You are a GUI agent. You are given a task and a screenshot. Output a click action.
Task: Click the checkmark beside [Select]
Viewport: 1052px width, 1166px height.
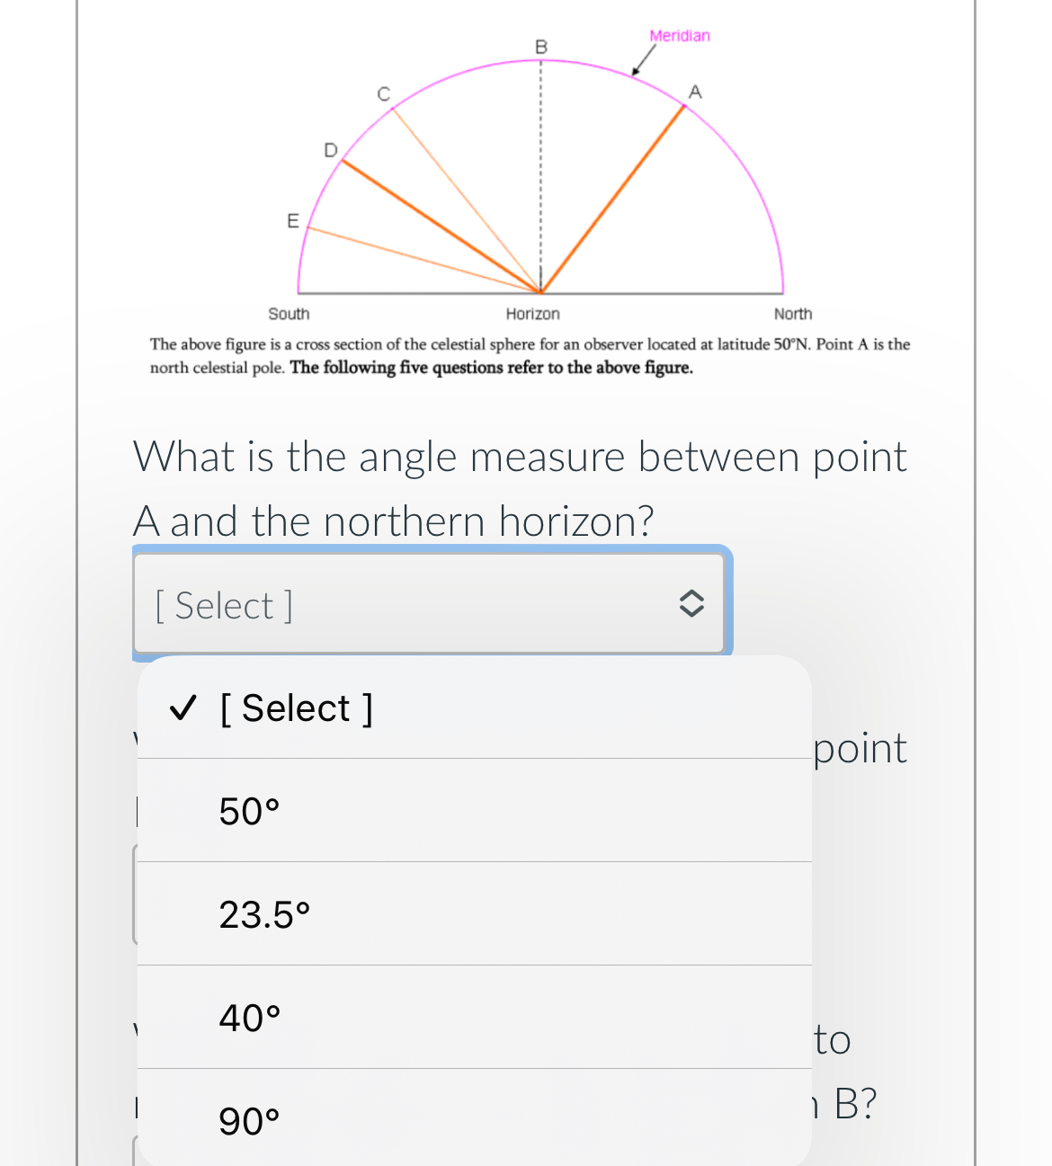tap(183, 708)
